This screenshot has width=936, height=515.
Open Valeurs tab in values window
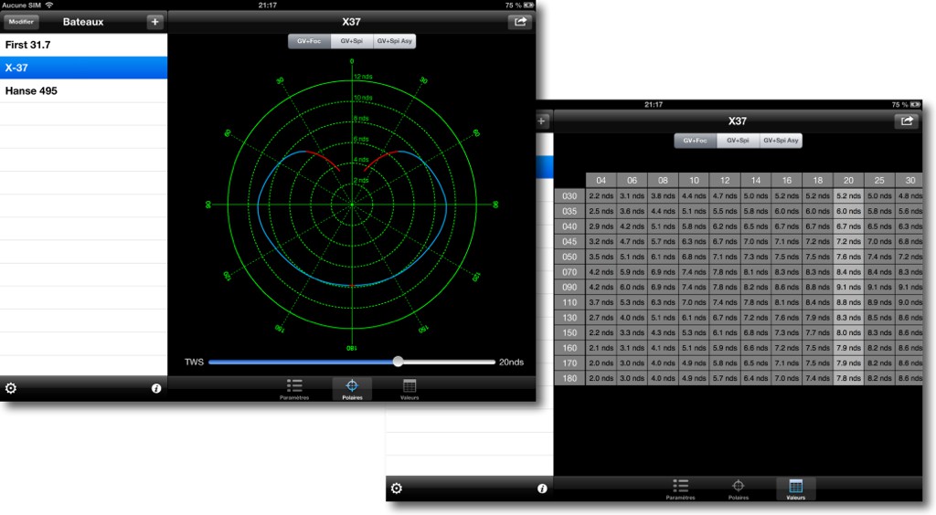[796, 489]
